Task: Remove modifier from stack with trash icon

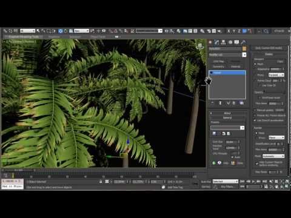Action: 234,103
